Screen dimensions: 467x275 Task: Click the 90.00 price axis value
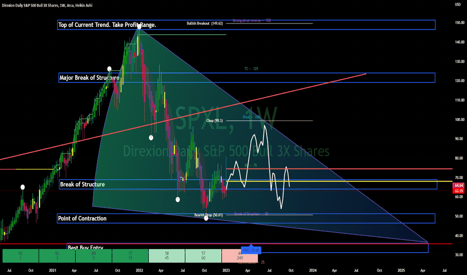459,138
